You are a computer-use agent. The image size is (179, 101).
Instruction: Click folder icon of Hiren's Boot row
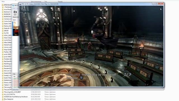(x=3, y=38)
